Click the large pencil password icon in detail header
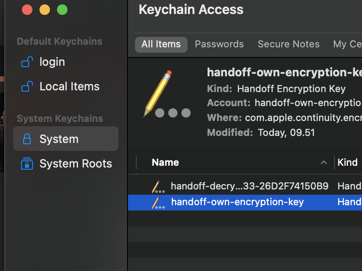Screen dimensions: 362x271 (167, 94)
